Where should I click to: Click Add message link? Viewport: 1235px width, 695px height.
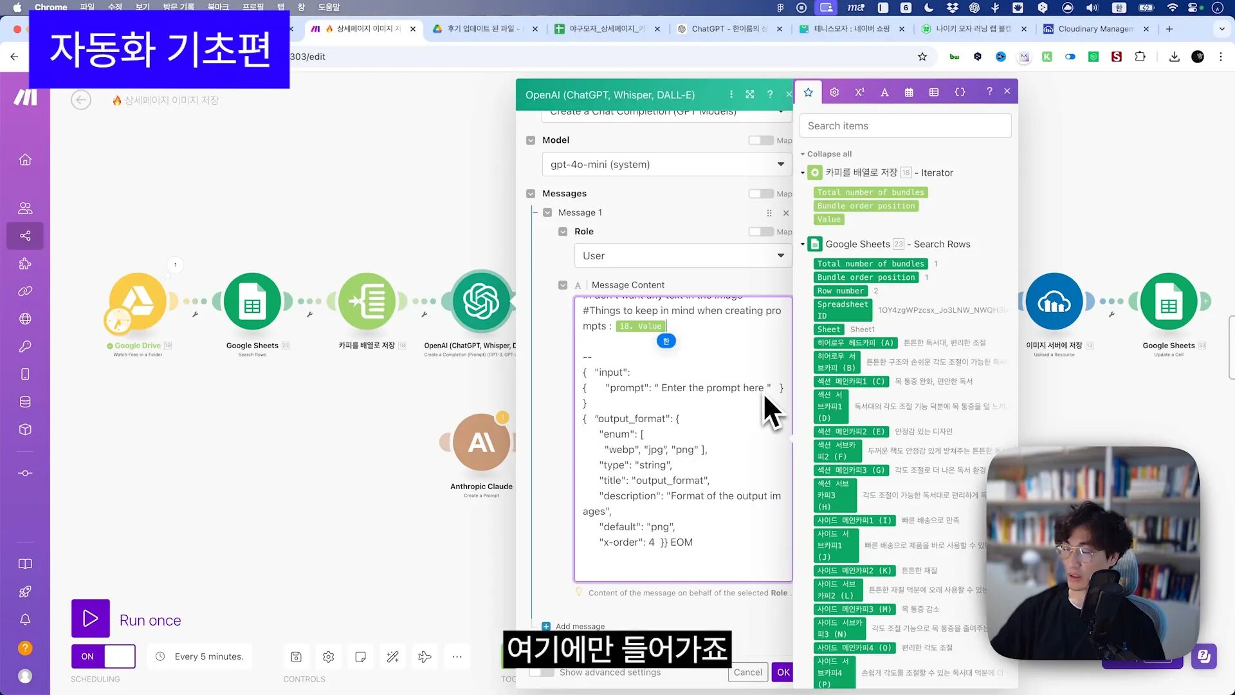click(x=574, y=626)
